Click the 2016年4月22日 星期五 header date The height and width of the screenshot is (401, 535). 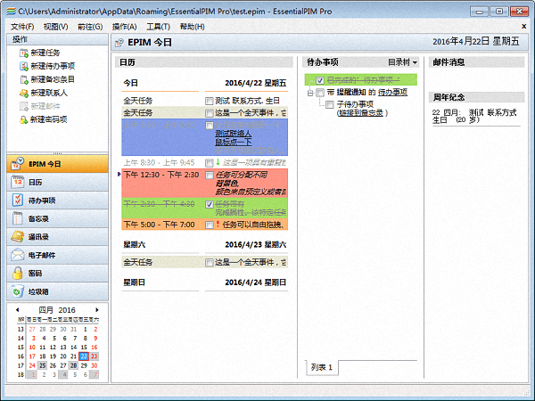click(476, 42)
